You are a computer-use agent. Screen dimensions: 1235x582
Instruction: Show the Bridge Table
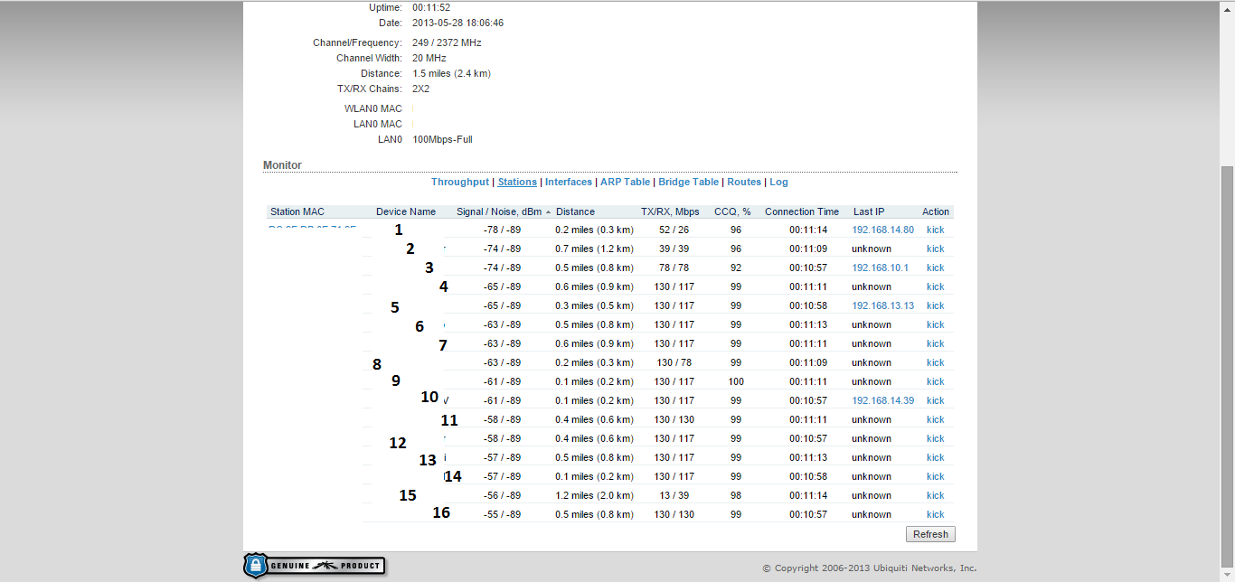[688, 182]
